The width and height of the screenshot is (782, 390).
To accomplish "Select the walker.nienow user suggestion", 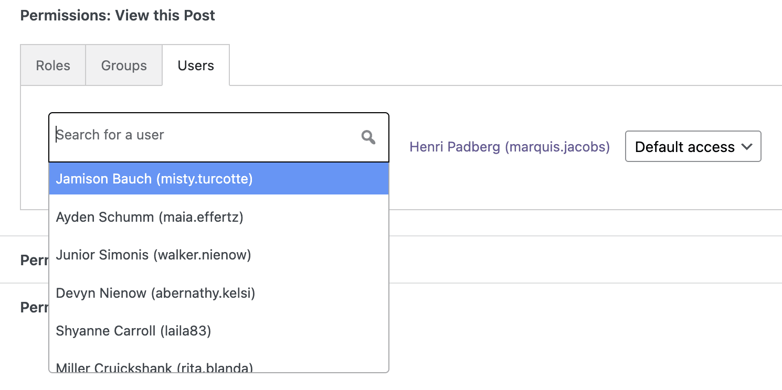I will click(202, 255).
